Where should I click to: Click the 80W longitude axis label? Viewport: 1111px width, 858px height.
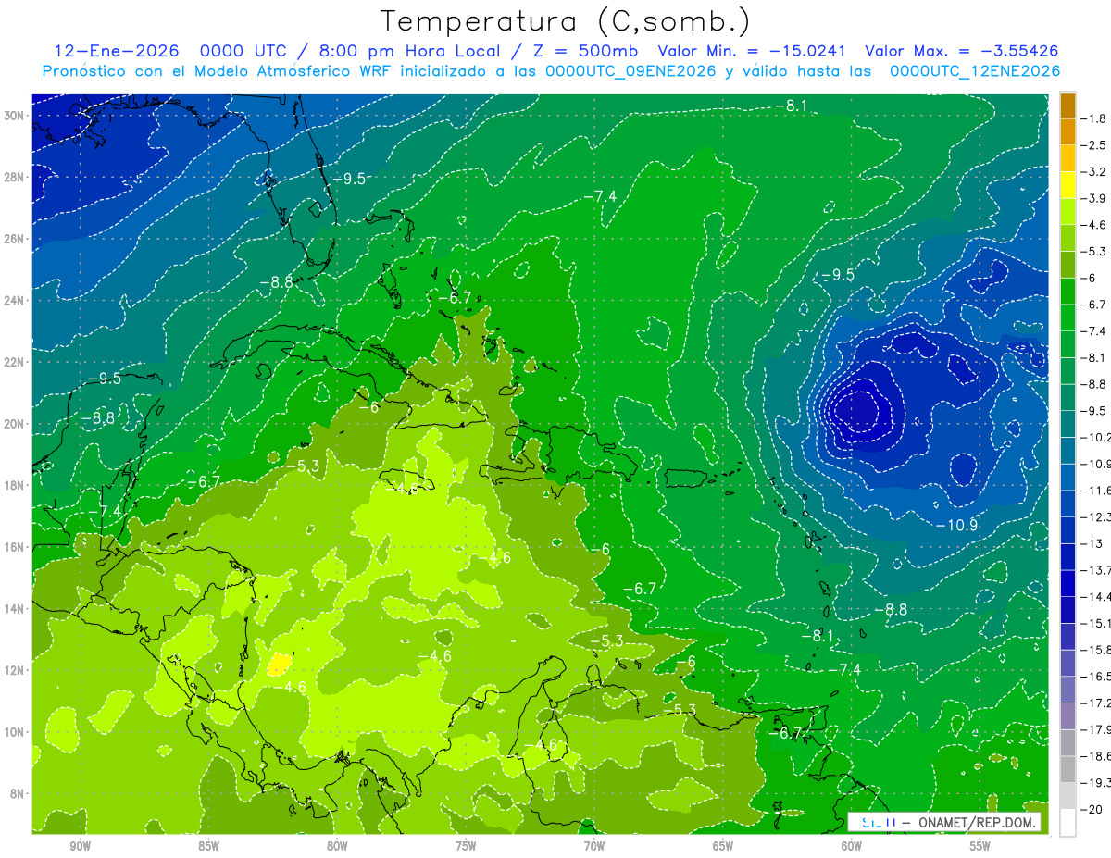click(x=337, y=847)
